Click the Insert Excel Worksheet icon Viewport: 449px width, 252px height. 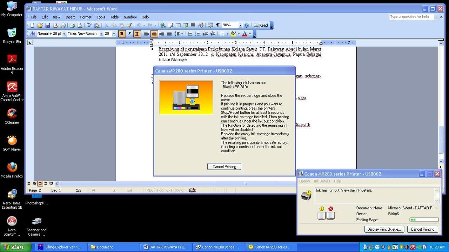[186, 25]
